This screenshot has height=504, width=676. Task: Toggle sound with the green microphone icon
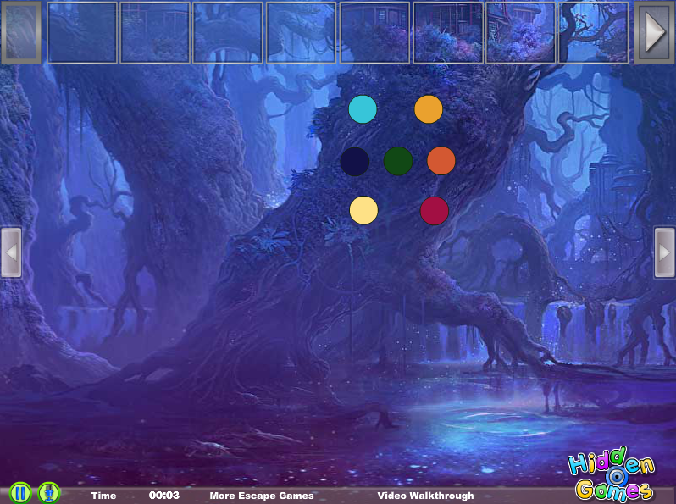point(49,493)
